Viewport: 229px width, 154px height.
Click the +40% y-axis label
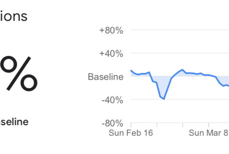point(111,53)
